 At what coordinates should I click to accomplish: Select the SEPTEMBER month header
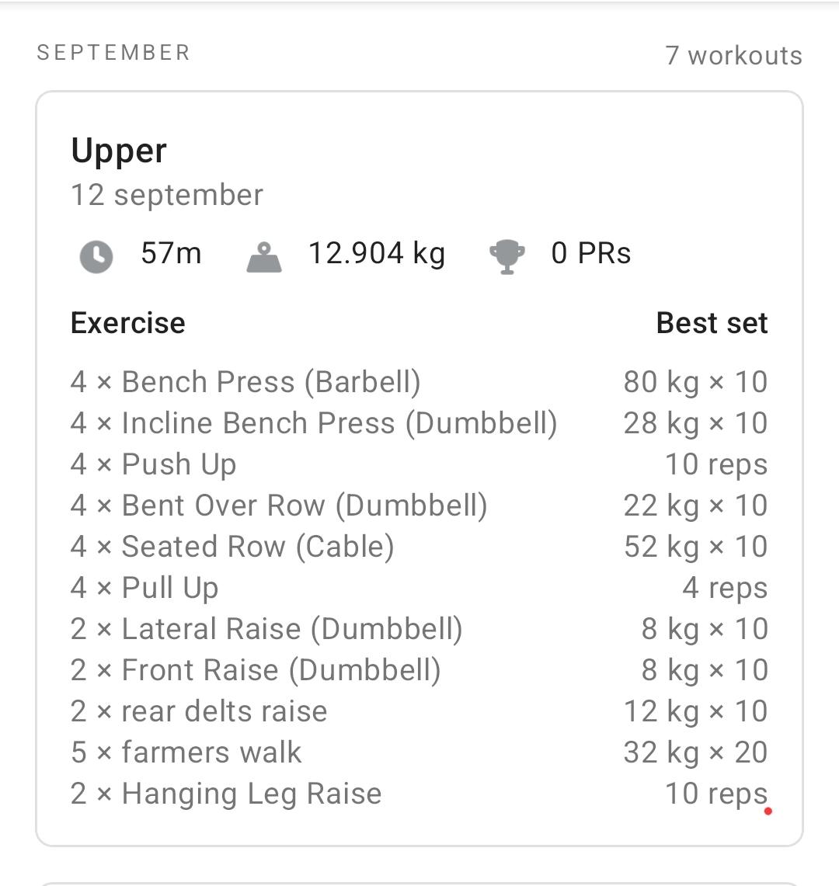[x=113, y=53]
